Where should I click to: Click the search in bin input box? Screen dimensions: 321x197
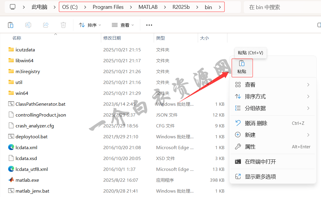[x=280, y=7]
